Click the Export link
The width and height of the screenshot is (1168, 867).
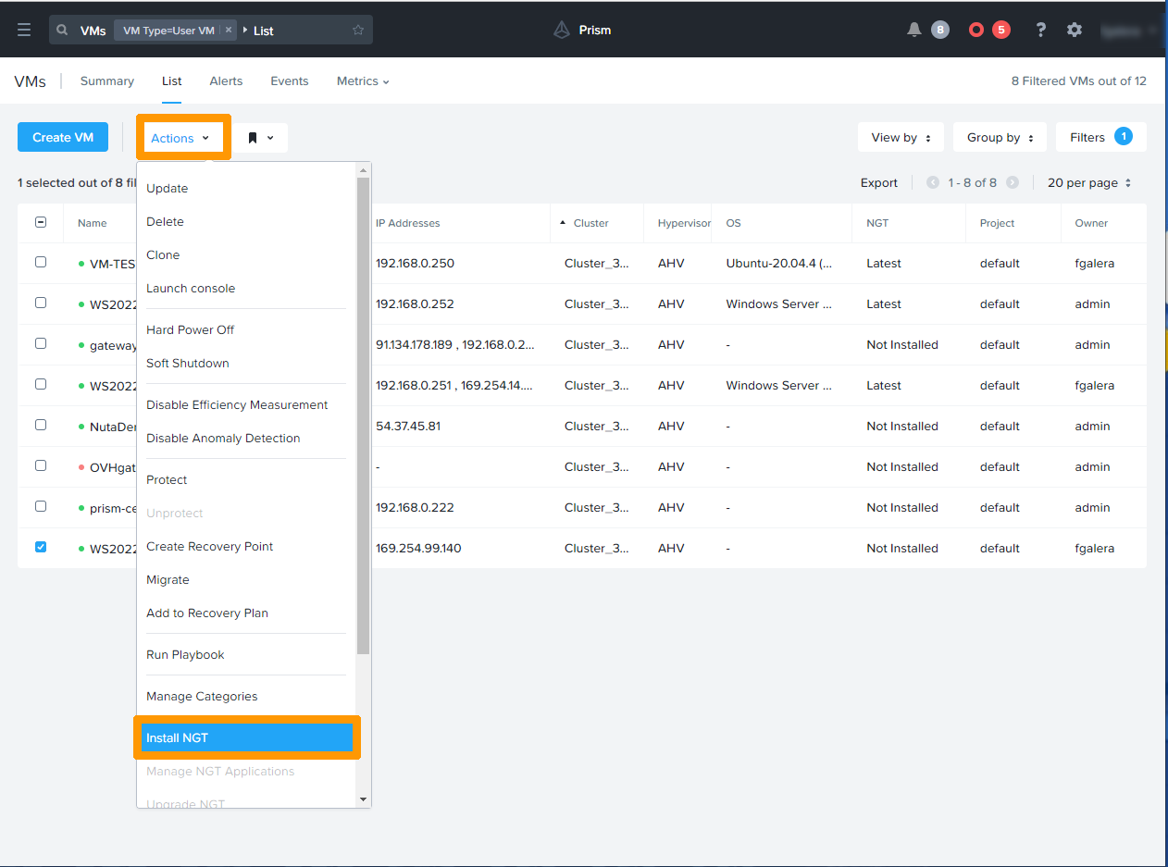pos(878,183)
